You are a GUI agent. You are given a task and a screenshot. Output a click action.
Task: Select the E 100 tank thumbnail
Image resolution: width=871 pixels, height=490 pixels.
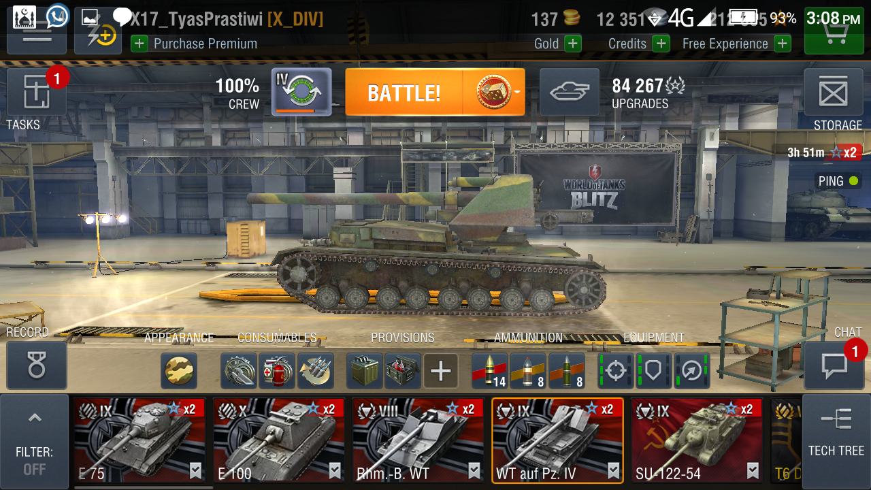(x=278, y=440)
